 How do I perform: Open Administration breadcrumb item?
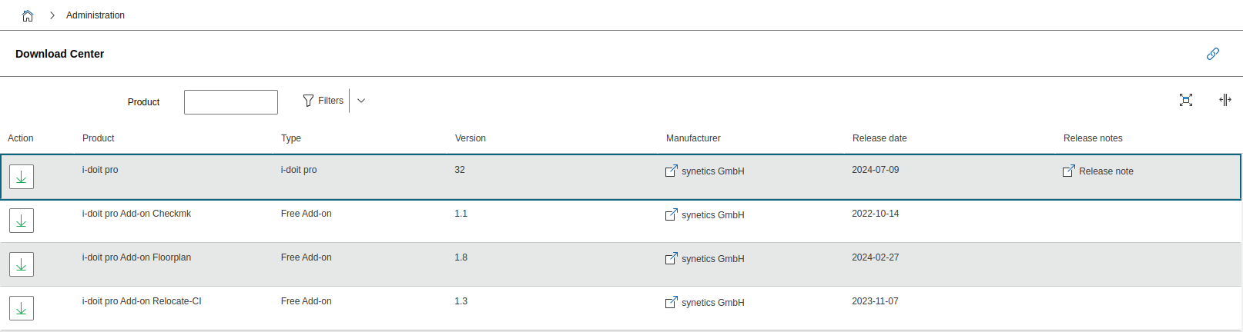95,15
